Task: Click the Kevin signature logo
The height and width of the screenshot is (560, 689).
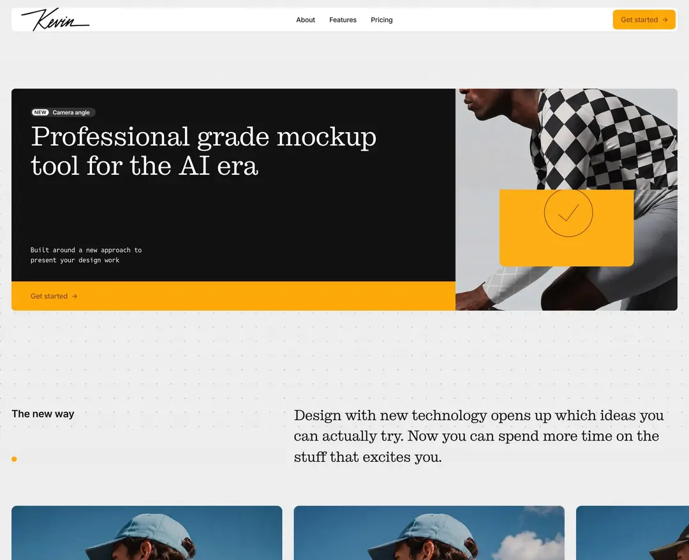Action: [55, 19]
